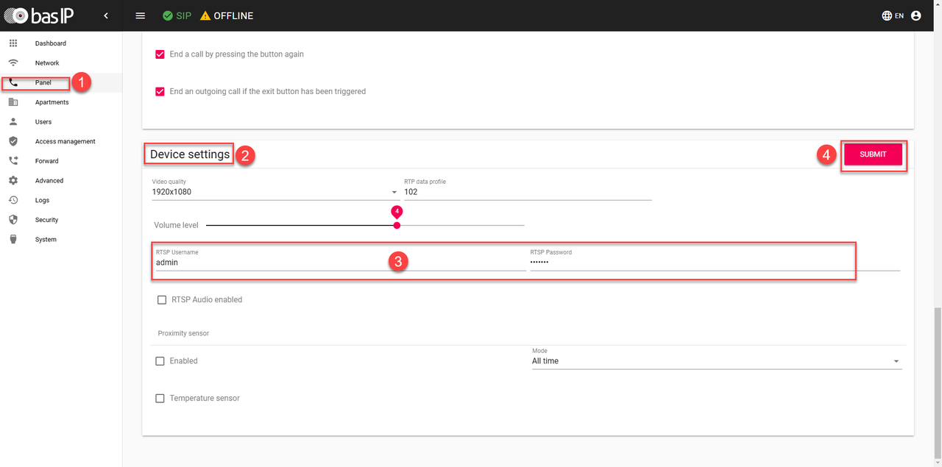Viewport: 942px width, 467px height.
Task: Go to the System menu item
Action: (46, 240)
